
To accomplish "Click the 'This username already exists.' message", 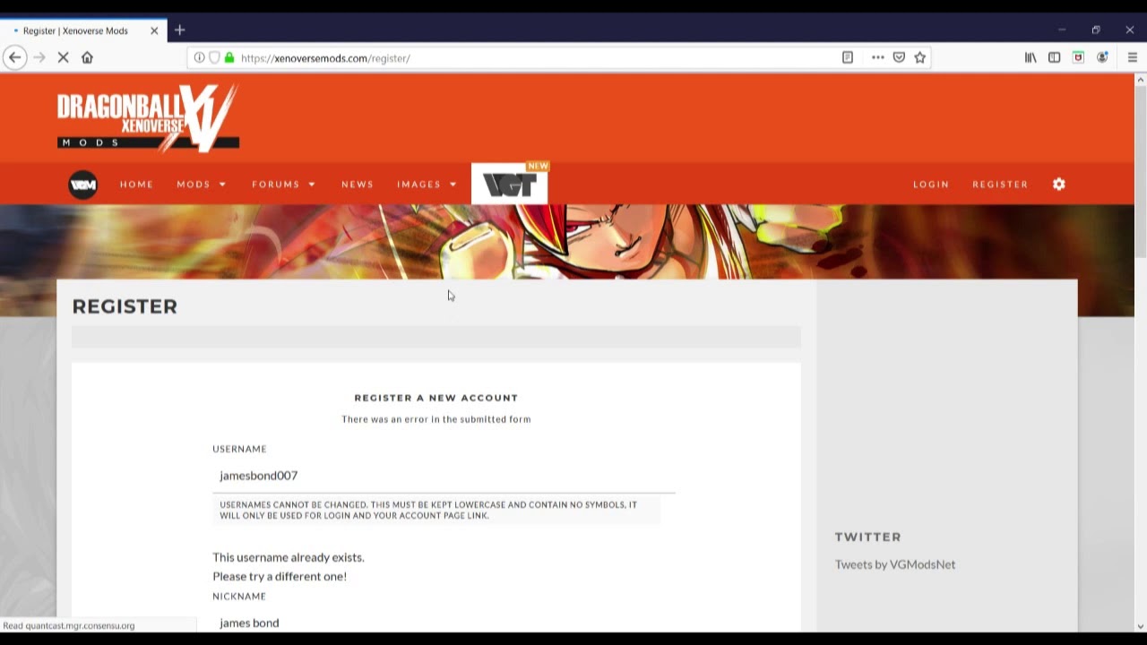I will coord(289,557).
